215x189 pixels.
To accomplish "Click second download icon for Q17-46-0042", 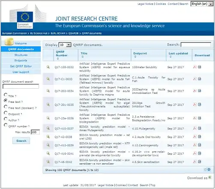I will tap(200, 162).
